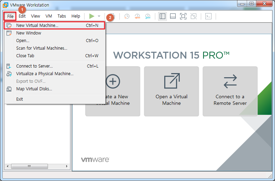This screenshot has width=275, height=181.
Task: Open the View menu
Action: point(36,16)
